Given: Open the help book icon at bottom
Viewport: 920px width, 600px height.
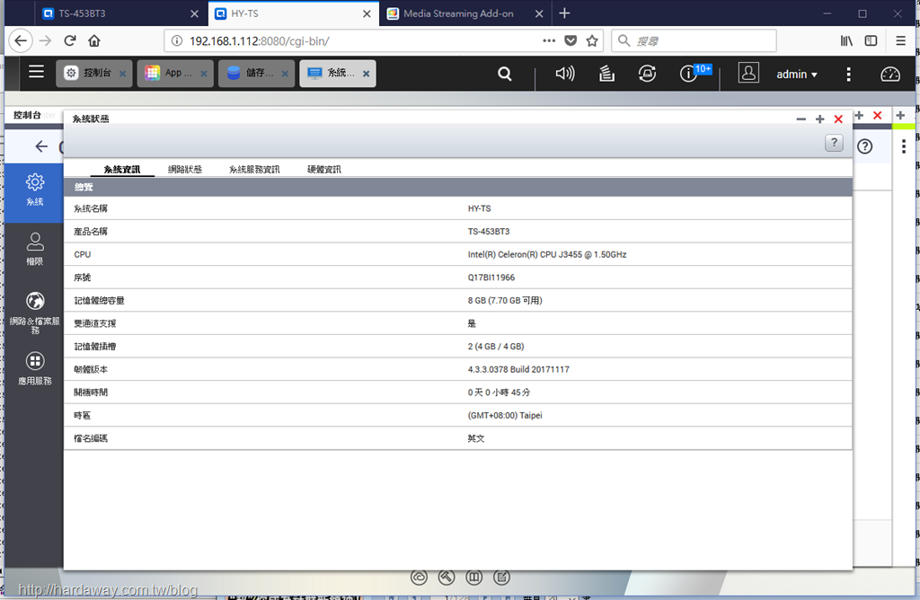Looking at the screenshot, I should tap(474, 578).
